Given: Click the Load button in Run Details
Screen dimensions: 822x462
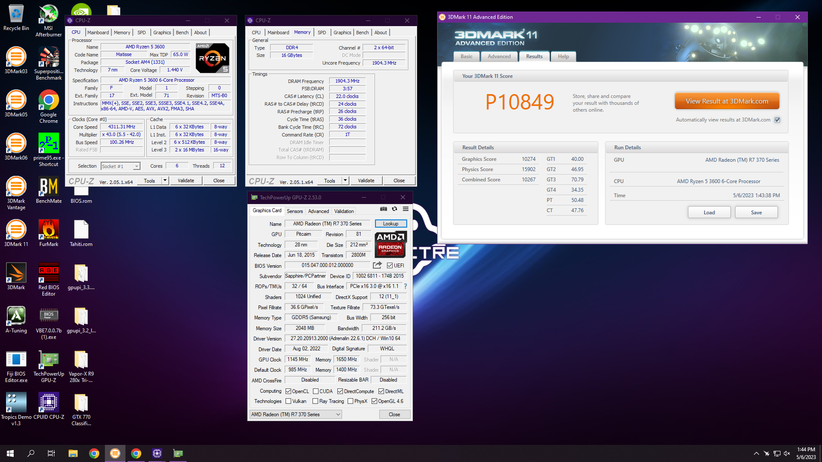Looking at the screenshot, I should click(709, 213).
